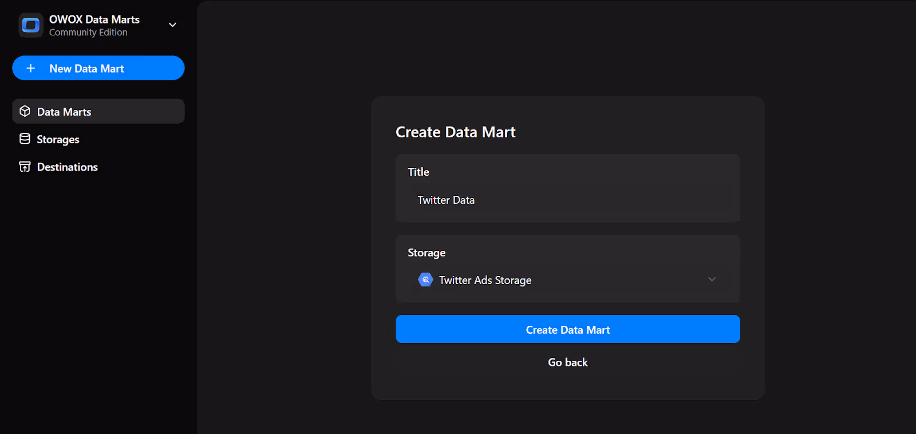This screenshot has width=916, height=434.
Task: Click the Community Edition text
Action: (x=88, y=33)
